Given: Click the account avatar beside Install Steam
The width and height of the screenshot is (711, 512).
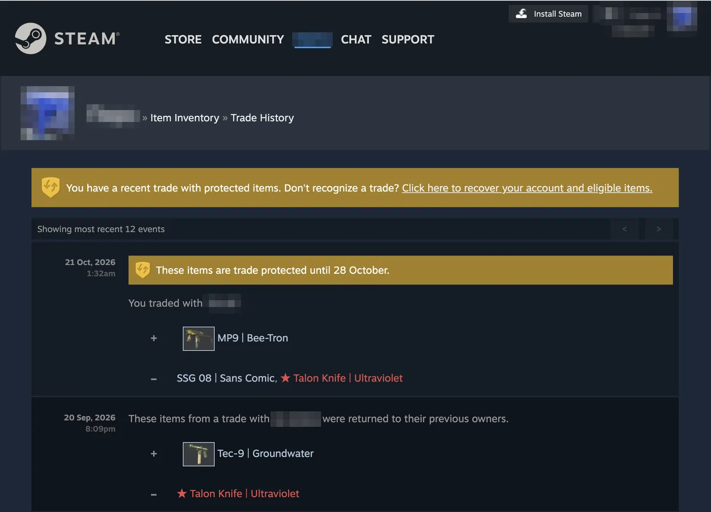Looking at the screenshot, I should (x=682, y=17).
